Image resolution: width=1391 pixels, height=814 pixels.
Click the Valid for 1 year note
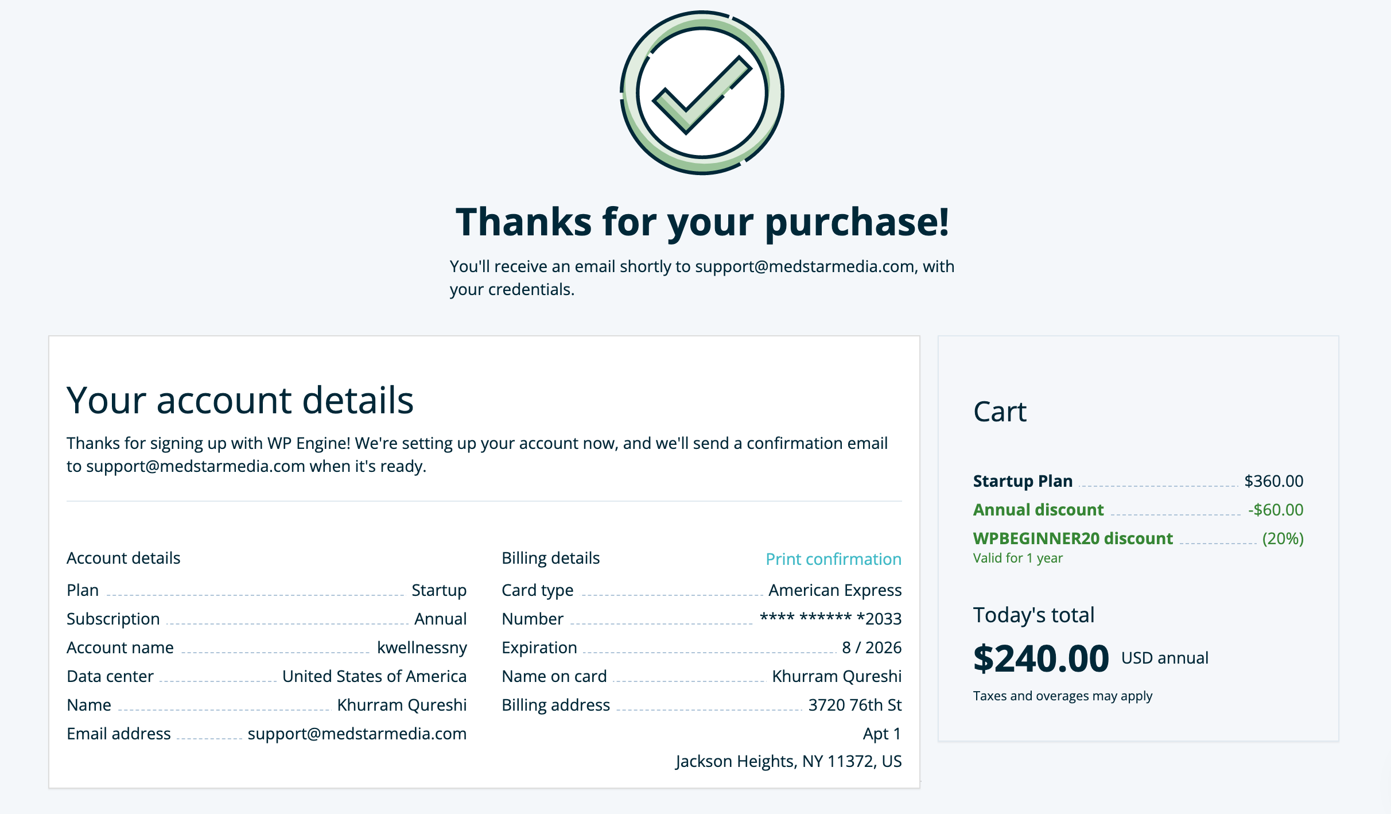tap(1017, 558)
